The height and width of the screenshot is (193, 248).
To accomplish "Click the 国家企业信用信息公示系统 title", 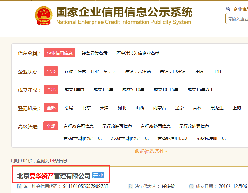I will 124,12.
